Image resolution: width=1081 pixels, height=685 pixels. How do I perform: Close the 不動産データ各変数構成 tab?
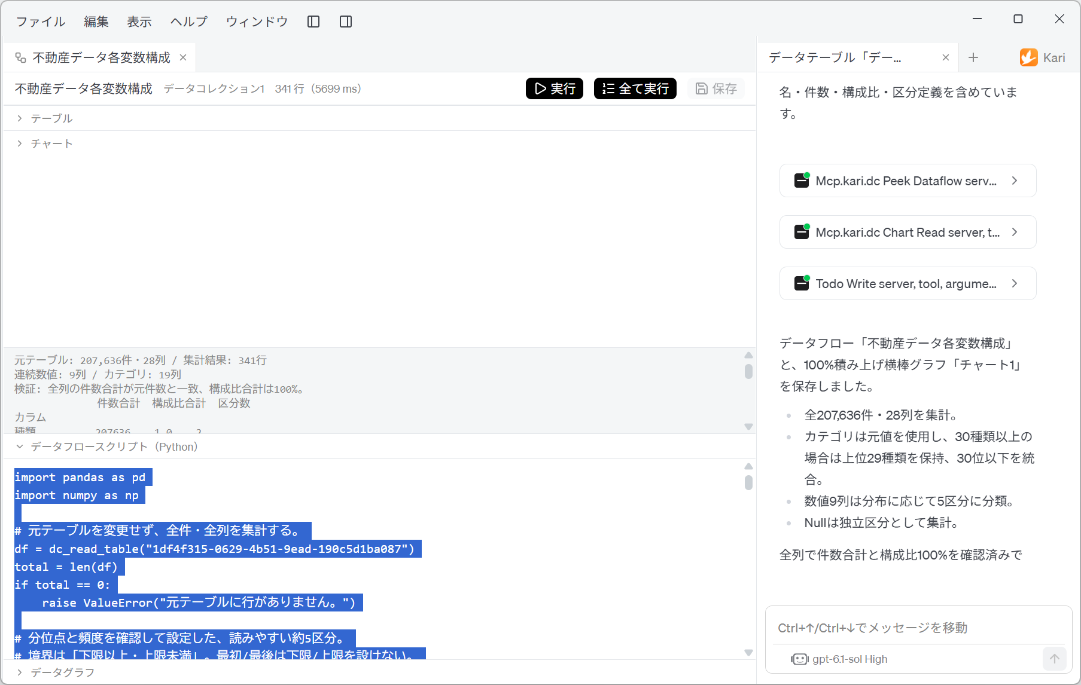(183, 57)
